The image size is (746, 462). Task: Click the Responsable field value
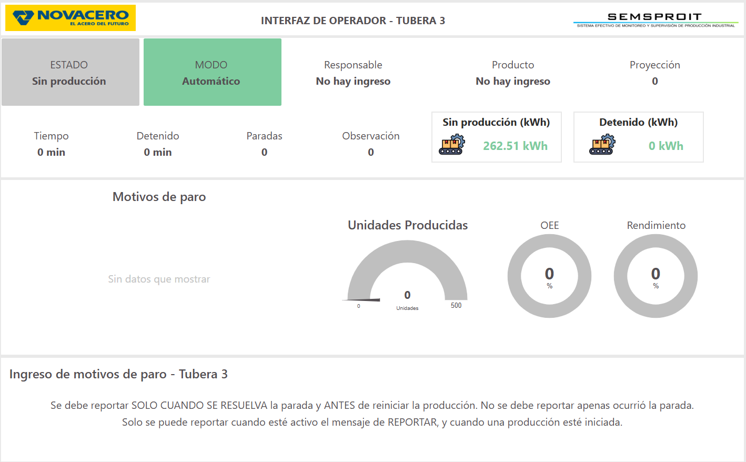pyautogui.click(x=353, y=81)
